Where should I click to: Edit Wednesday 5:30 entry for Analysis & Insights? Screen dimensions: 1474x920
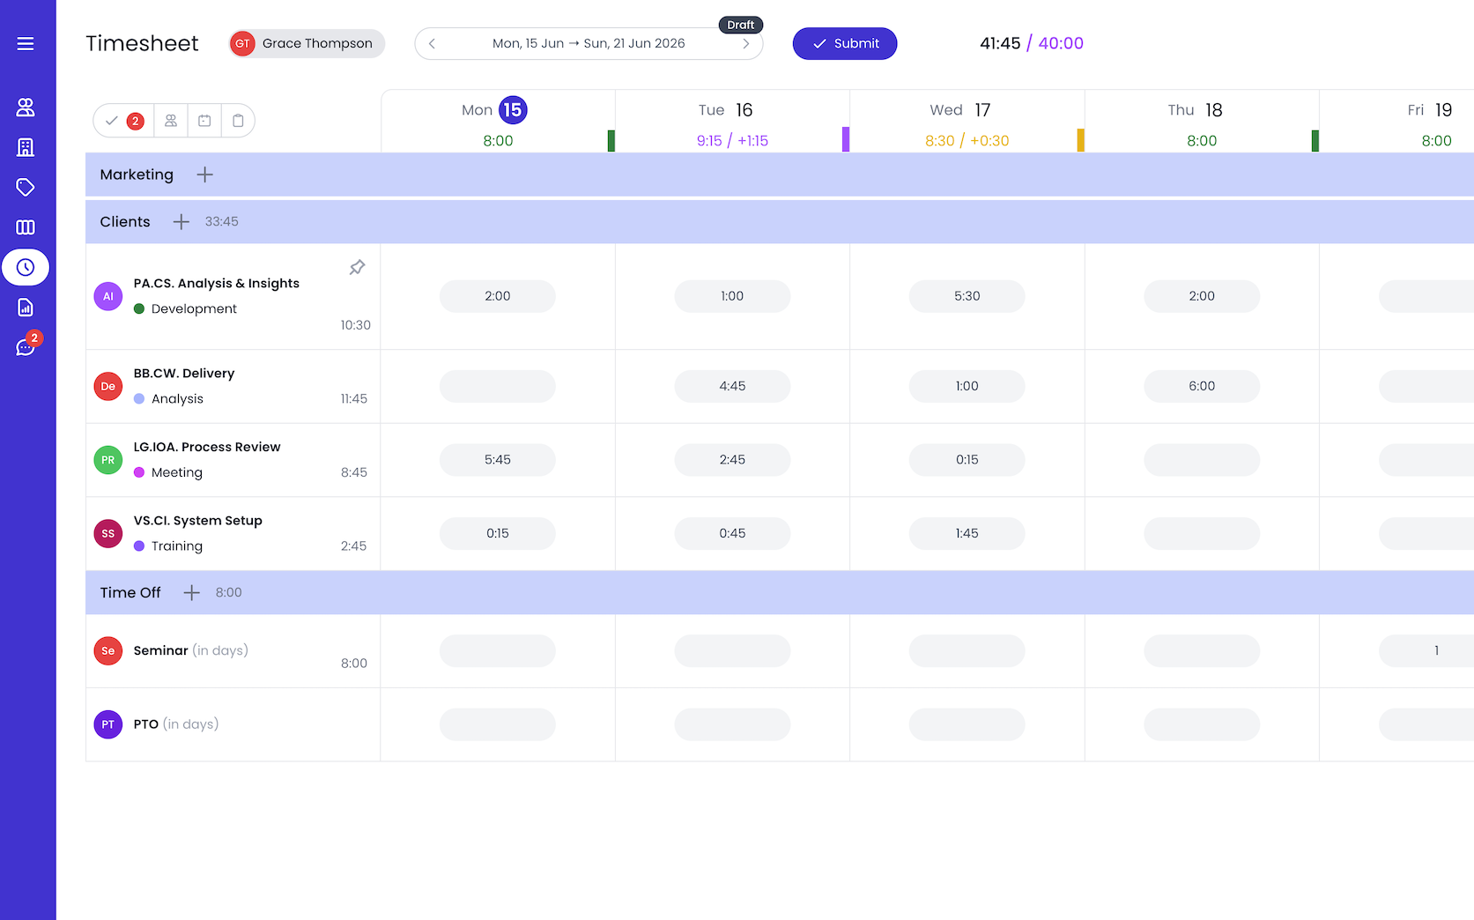point(967,296)
